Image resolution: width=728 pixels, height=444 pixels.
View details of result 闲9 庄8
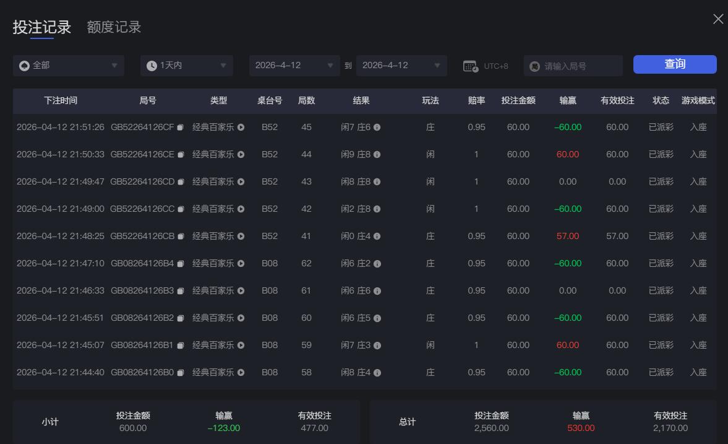pyautogui.click(x=378, y=154)
